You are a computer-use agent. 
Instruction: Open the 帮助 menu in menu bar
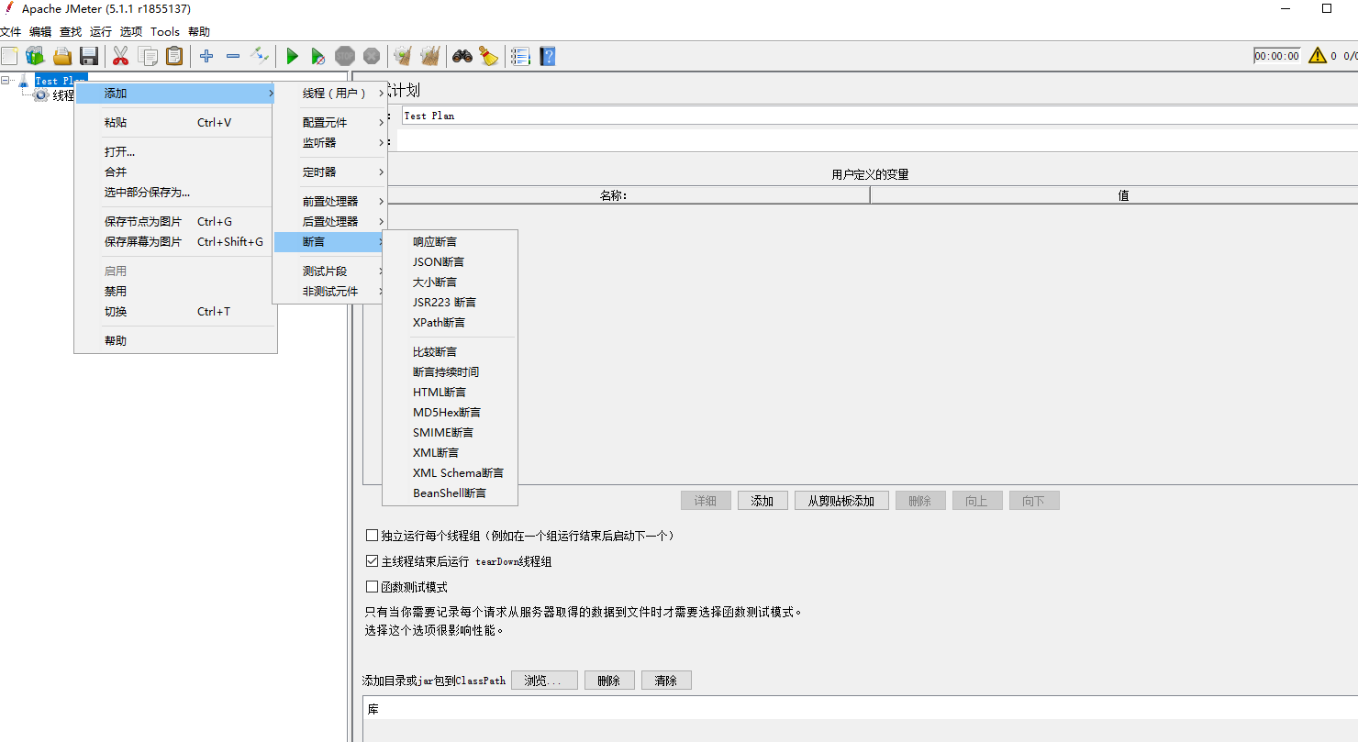pyautogui.click(x=199, y=31)
